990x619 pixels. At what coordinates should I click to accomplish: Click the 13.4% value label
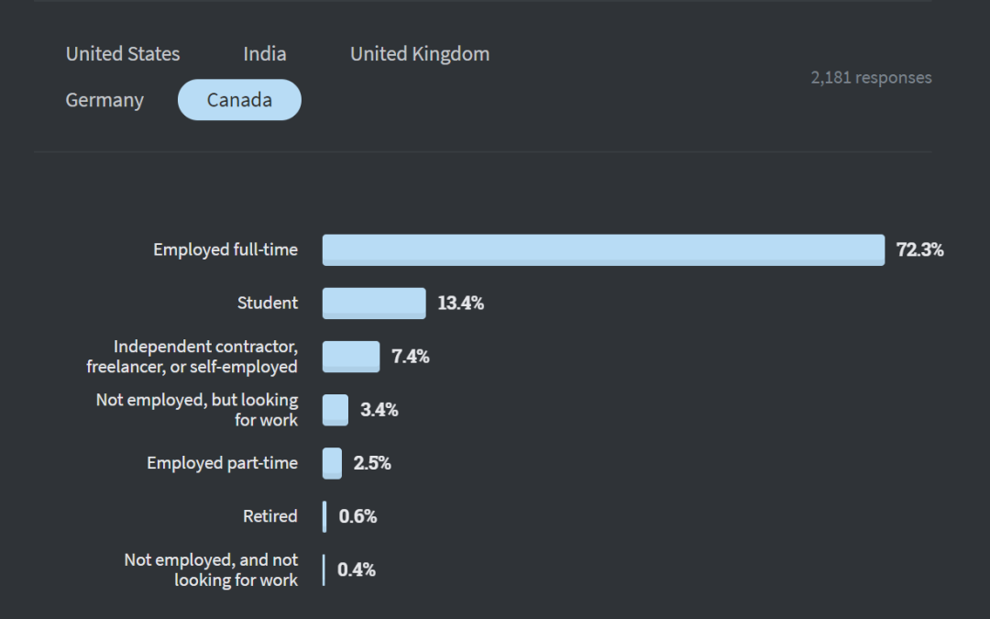pos(460,303)
